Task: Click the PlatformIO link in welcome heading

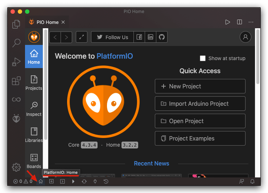Action: click(x=115, y=56)
